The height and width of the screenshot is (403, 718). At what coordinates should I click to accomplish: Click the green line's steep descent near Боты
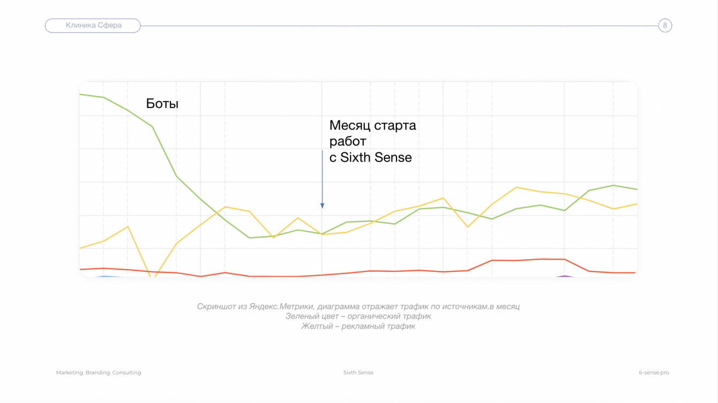click(164, 151)
